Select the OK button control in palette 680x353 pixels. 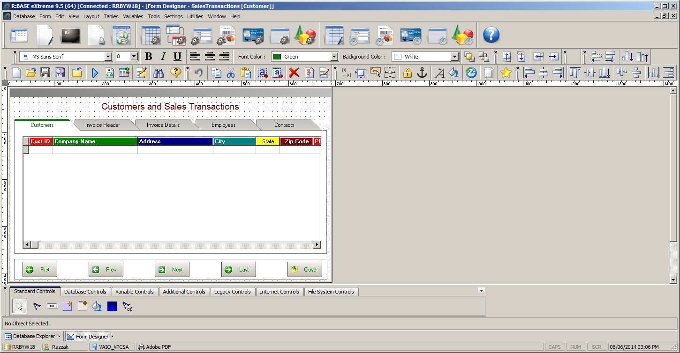click(52, 306)
